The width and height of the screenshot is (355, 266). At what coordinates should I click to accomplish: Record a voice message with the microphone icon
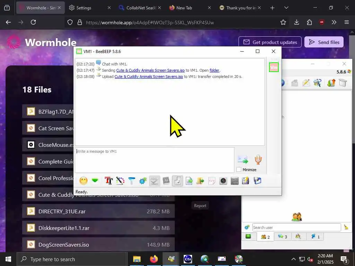click(x=258, y=160)
